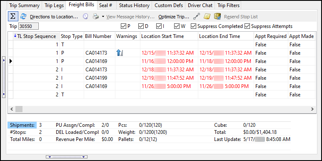Click horizontal scrollbar right arrow

[312, 109]
